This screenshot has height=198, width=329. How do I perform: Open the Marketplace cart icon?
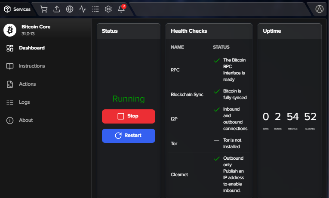[x=44, y=9]
